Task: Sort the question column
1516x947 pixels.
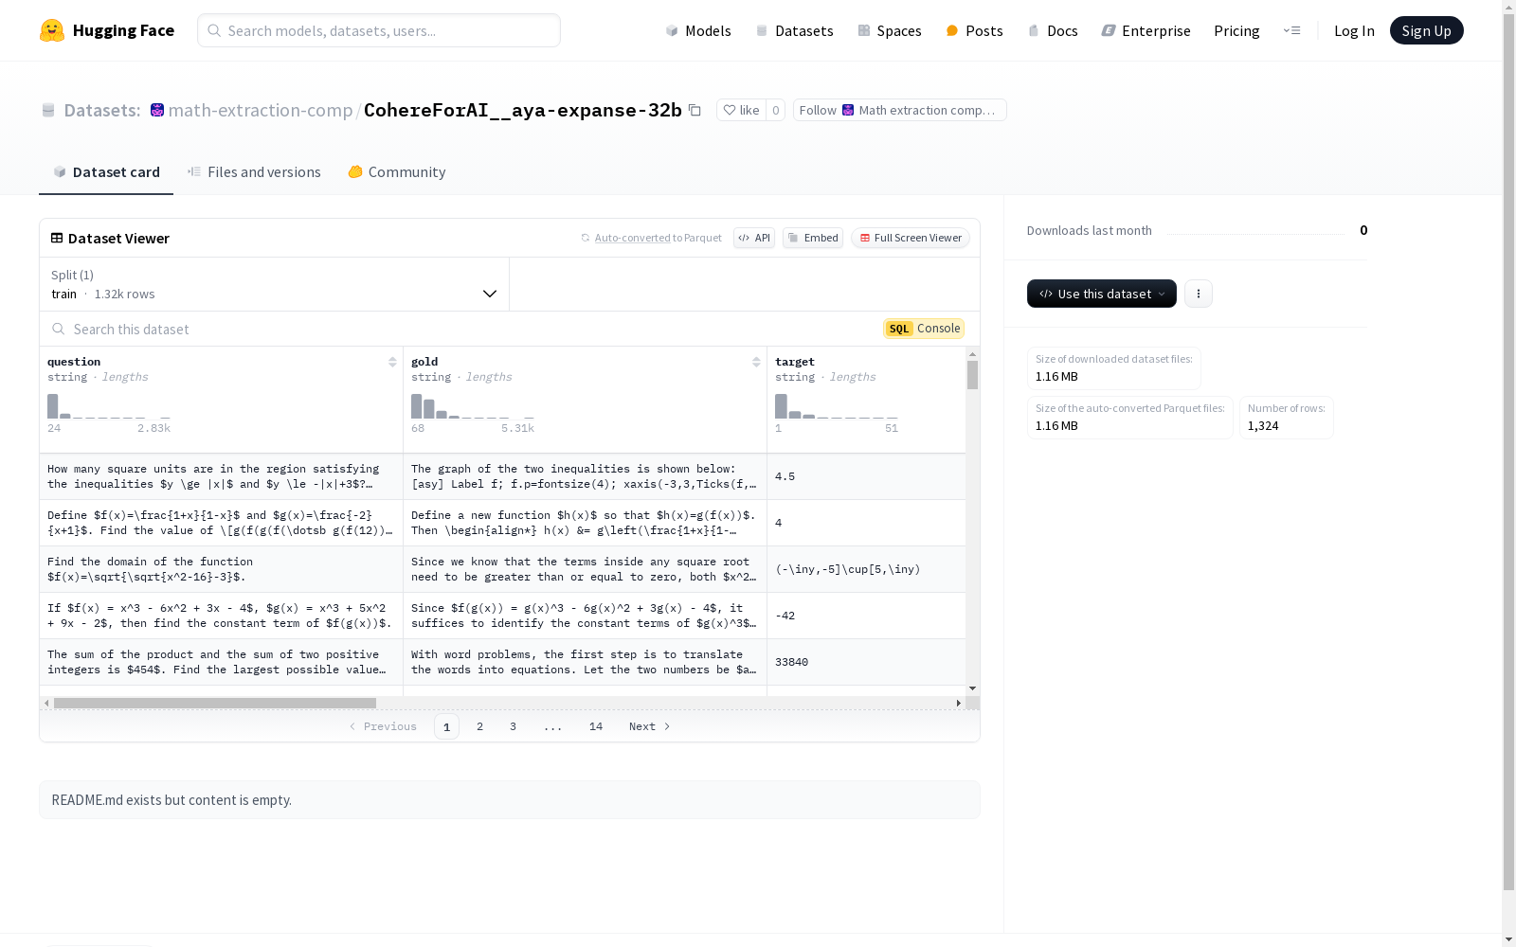Action: click(x=392, y=362)
